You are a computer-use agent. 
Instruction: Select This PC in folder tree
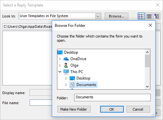click(x=77, y=72)
